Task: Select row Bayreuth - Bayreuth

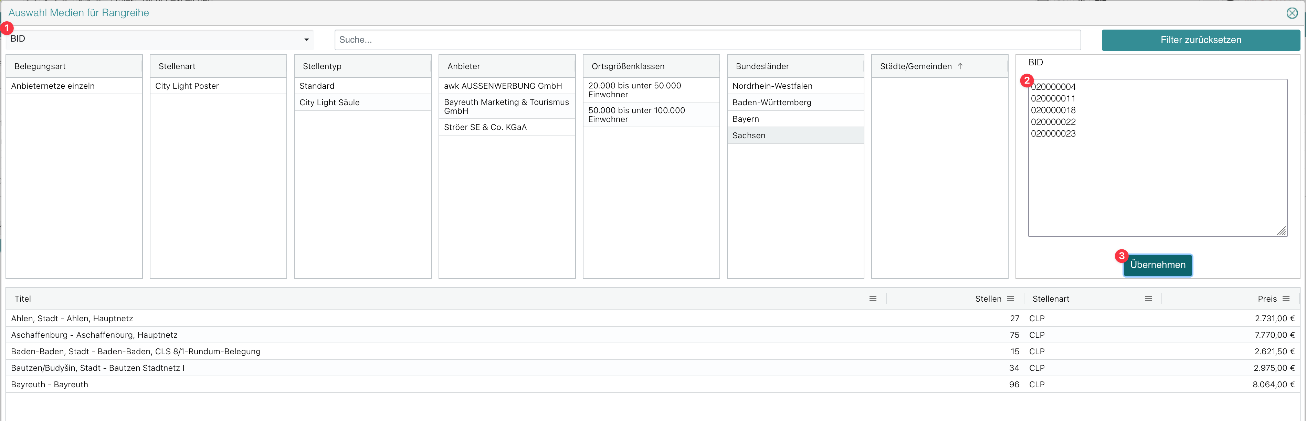Action: point(653,385)
